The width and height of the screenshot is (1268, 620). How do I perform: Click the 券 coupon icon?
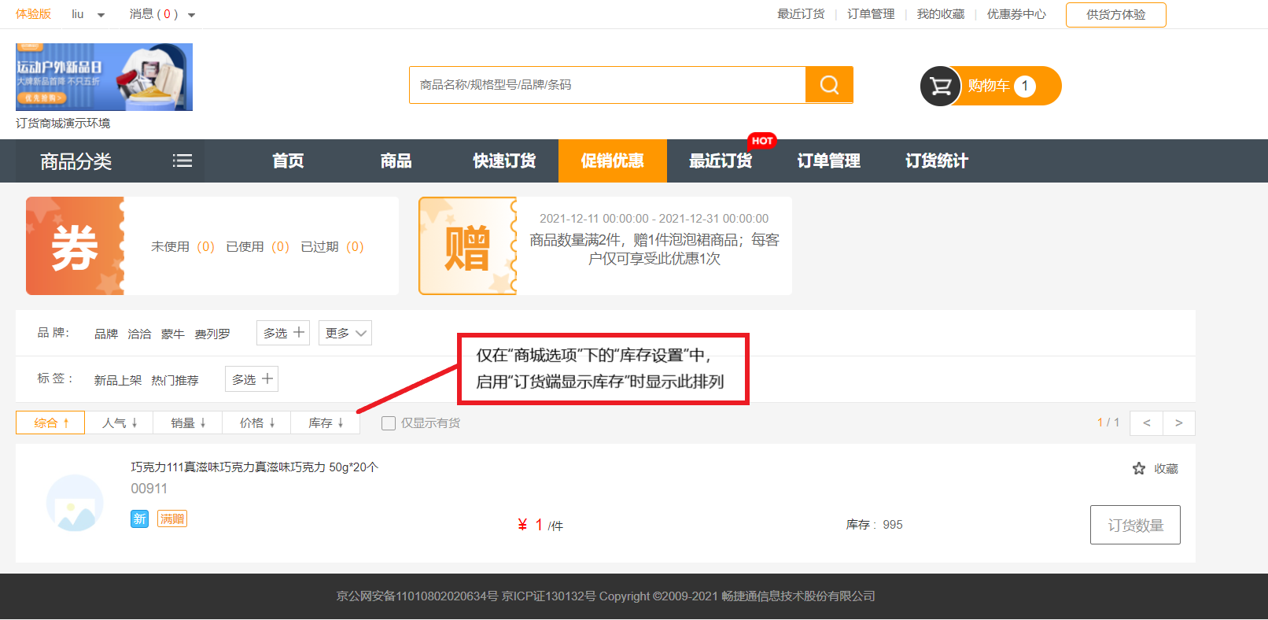pos(76,246)
